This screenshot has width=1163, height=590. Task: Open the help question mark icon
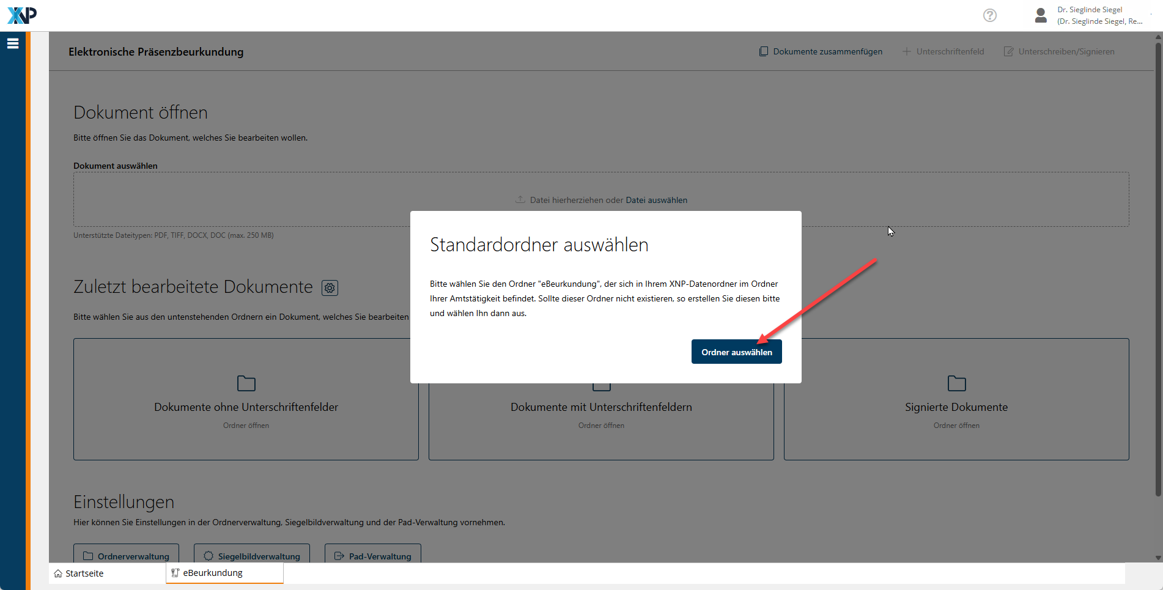click(x=989, y=15)
